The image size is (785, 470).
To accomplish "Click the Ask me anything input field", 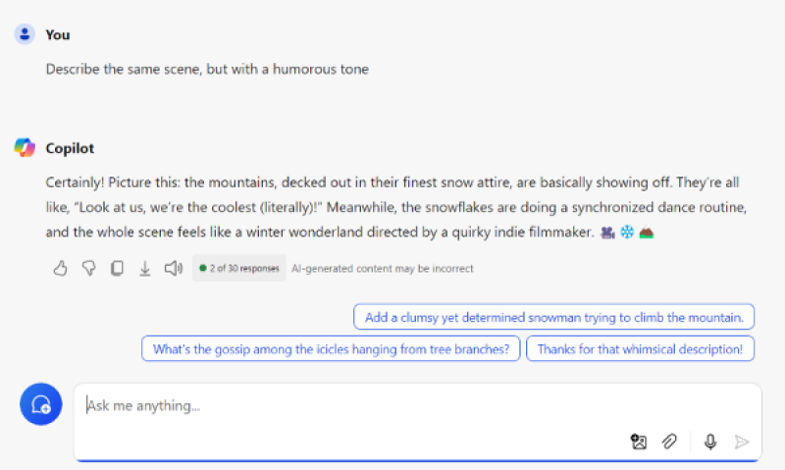I will [x=418, y=406].
